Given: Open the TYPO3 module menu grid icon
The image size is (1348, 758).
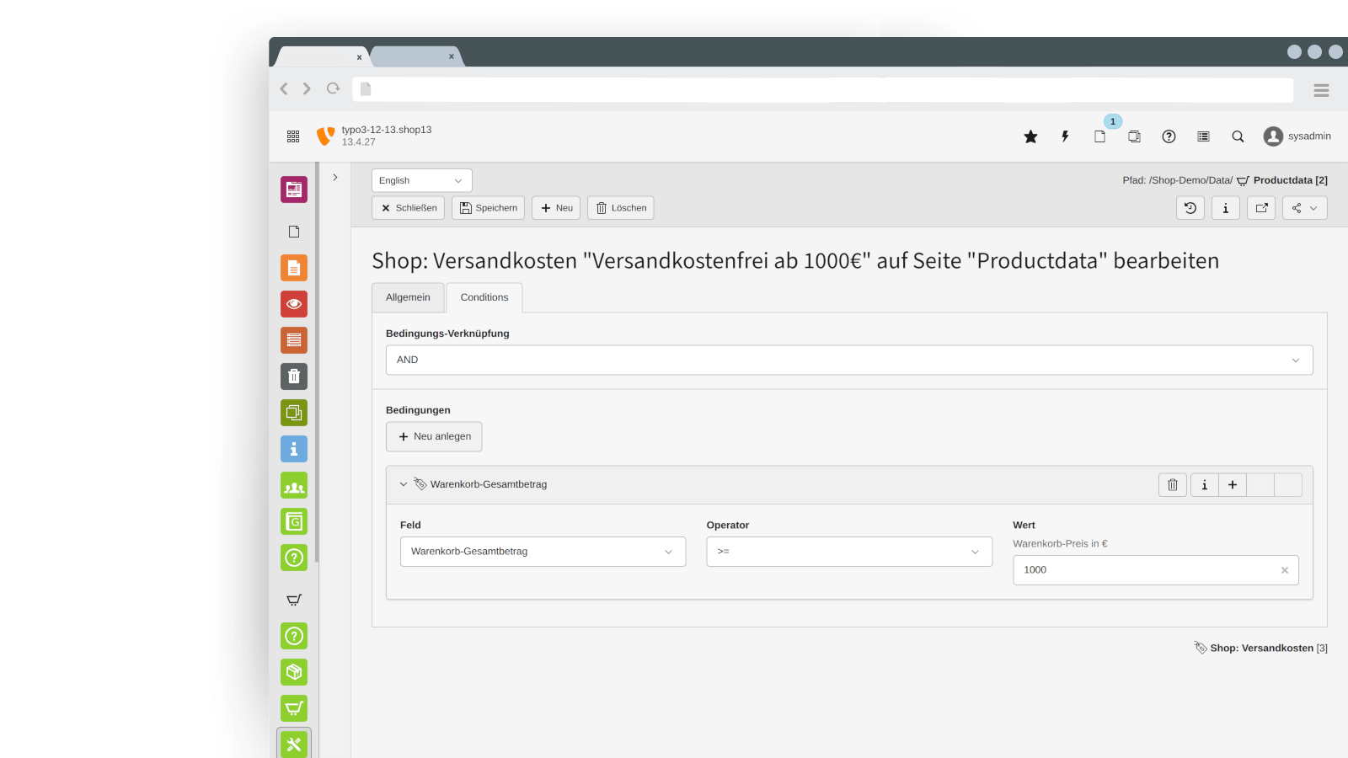Looking at the screenshot, I should [293, 136].
